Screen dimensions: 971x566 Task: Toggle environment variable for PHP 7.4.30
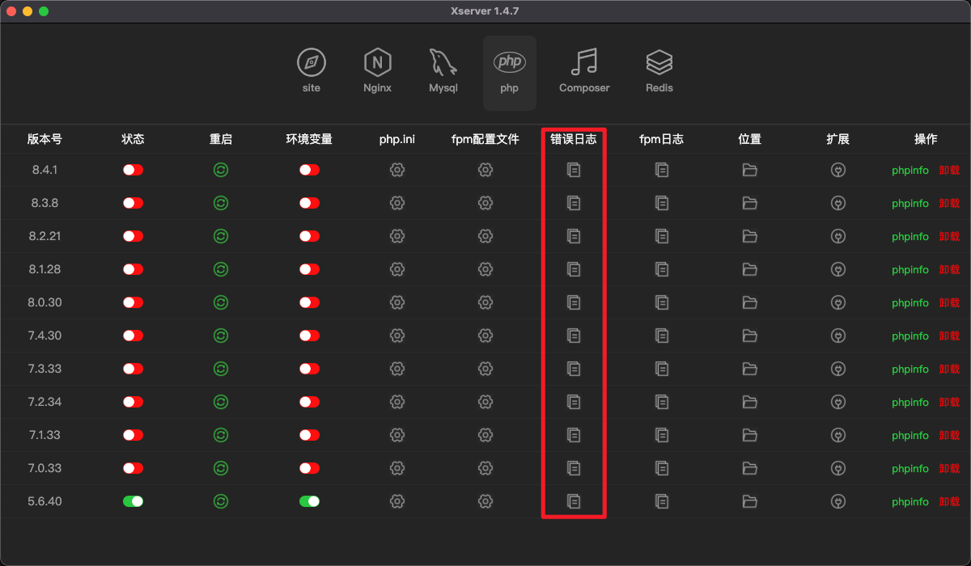[309, 336]
